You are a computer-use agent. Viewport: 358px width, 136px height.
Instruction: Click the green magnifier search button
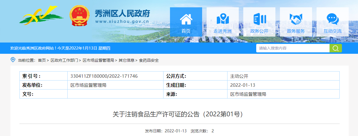pos(336,48)
